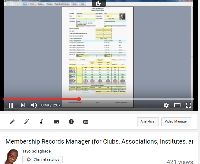Click the Help button in Excel preview

pos(82,4)
